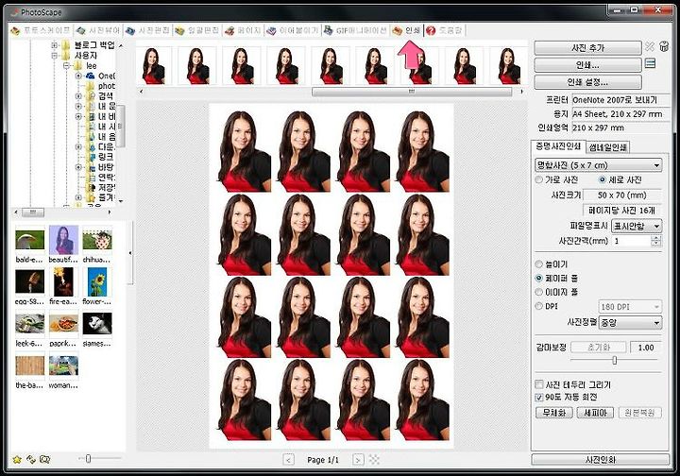Adjust the thumbnail size slider
Image resolution: width=680 pixels, height=476 pixels.
(89, 459)
